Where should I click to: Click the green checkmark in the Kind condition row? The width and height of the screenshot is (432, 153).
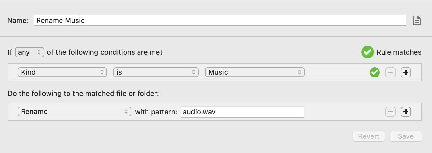(374, 72)
